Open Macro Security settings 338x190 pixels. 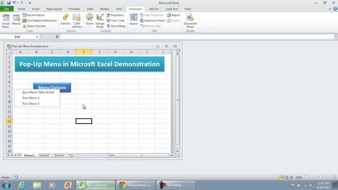34,26
